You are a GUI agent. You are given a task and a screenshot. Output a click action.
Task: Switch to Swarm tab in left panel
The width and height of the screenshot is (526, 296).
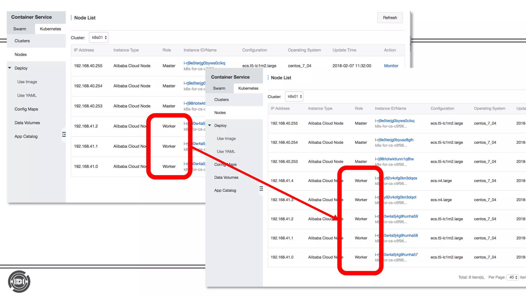20,29
